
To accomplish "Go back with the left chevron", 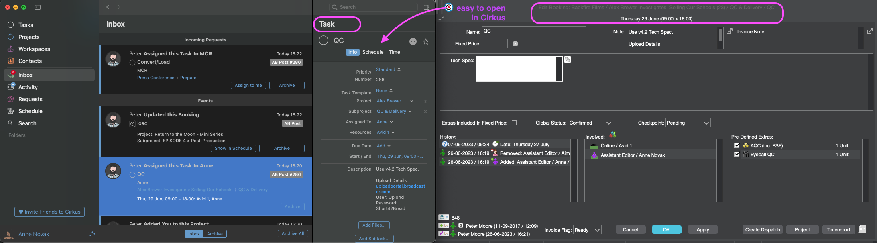I will click(x=108, y=7).
